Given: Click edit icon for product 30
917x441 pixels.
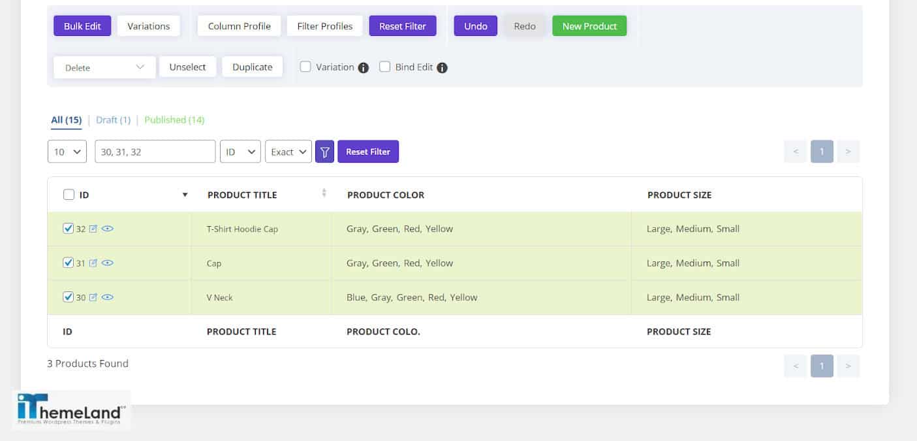Looking at the screenshot, I should click(93, 297).
